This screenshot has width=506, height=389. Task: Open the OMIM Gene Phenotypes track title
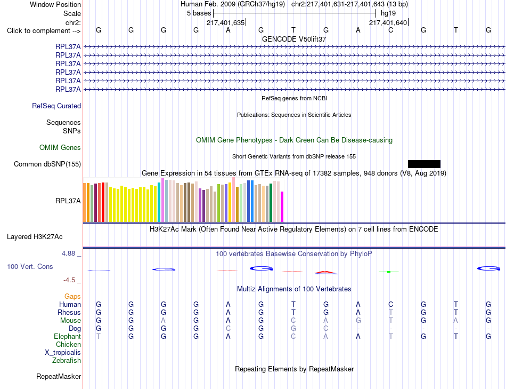point(295,140)
